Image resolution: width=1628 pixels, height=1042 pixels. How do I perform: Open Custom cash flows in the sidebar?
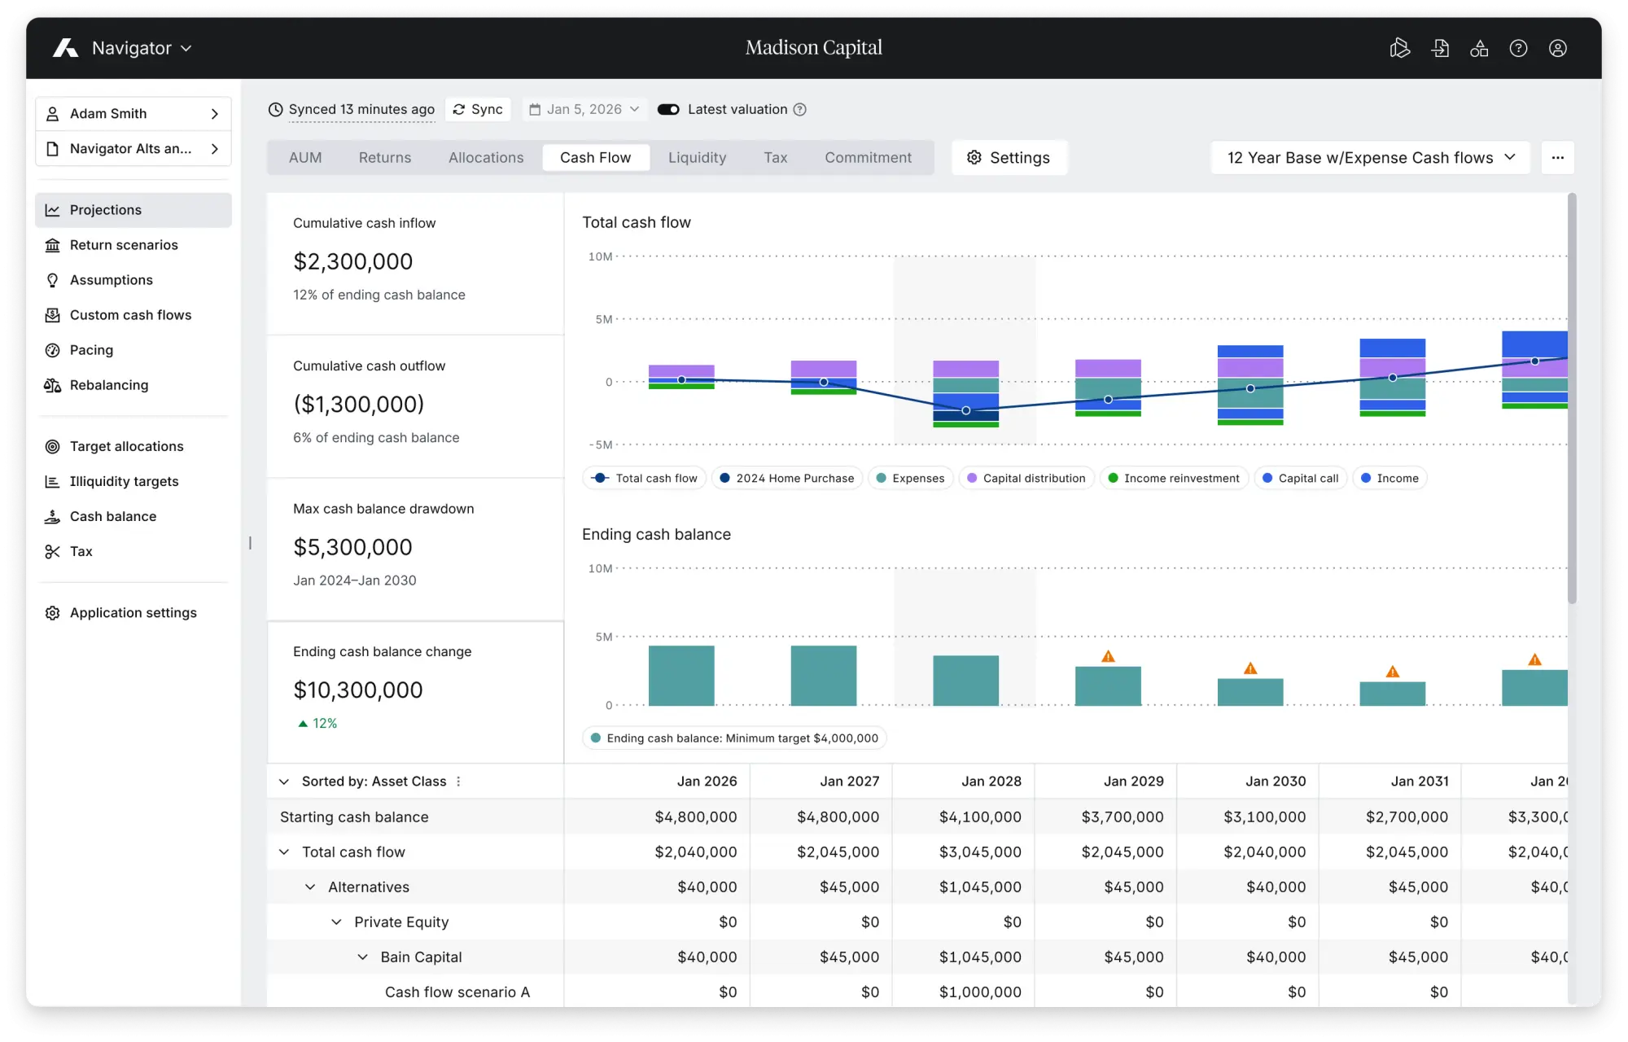[x=133, y=315]
